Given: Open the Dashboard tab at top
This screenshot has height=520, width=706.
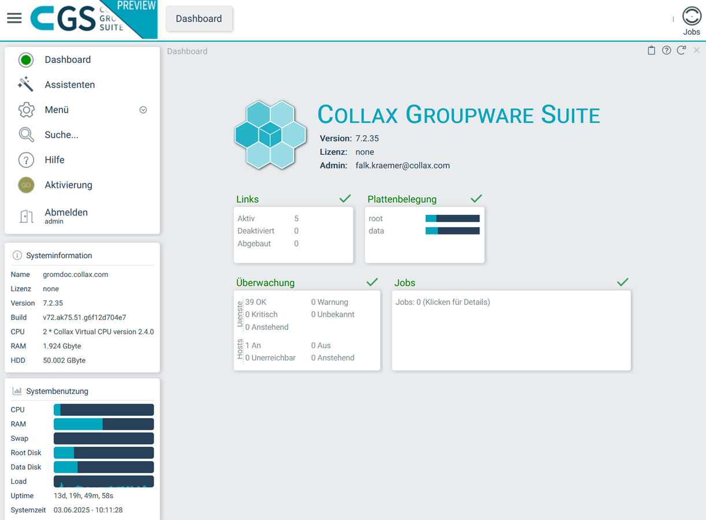Looking at the screenshot, I should [x=199, y=18].
